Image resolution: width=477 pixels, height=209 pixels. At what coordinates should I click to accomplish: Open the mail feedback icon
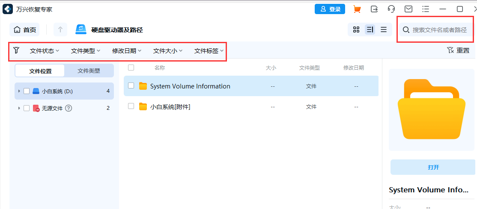click(x=408, y=9)
